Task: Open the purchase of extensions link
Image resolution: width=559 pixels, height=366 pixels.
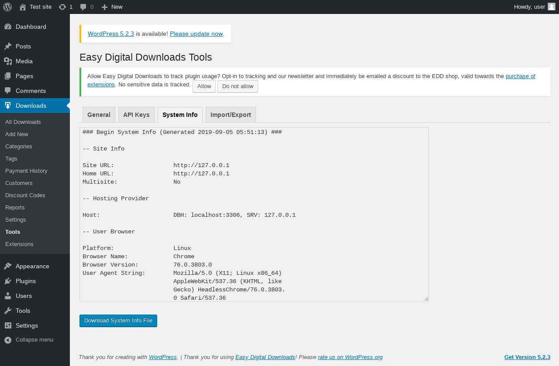Action: click(520, 76)
